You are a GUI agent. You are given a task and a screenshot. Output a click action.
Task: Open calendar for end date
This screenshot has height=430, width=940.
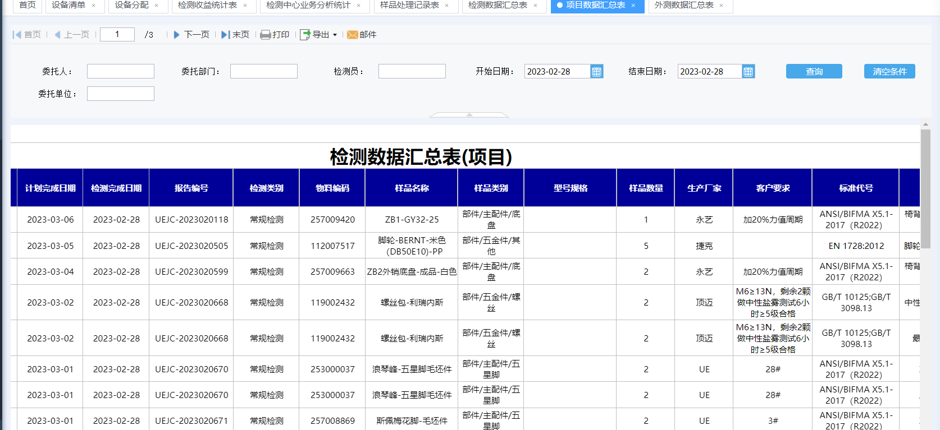click(x=748, y=71)
